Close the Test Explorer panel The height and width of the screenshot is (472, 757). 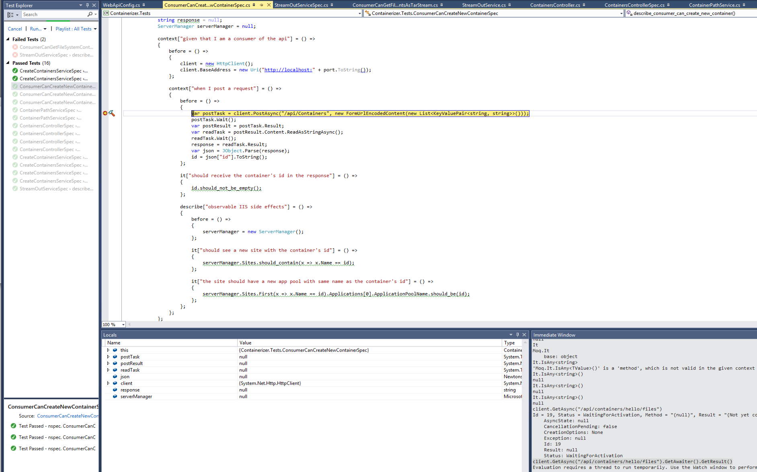(94, 5)
